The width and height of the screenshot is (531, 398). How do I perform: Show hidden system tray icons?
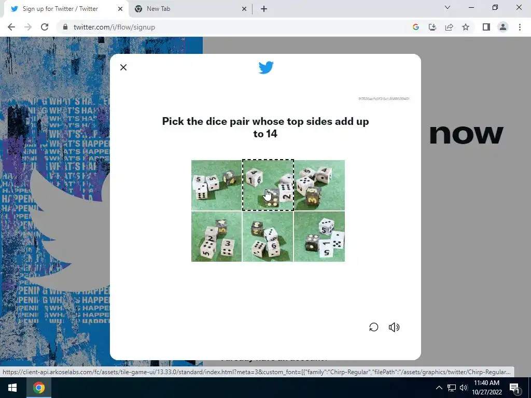coord(439,388)
